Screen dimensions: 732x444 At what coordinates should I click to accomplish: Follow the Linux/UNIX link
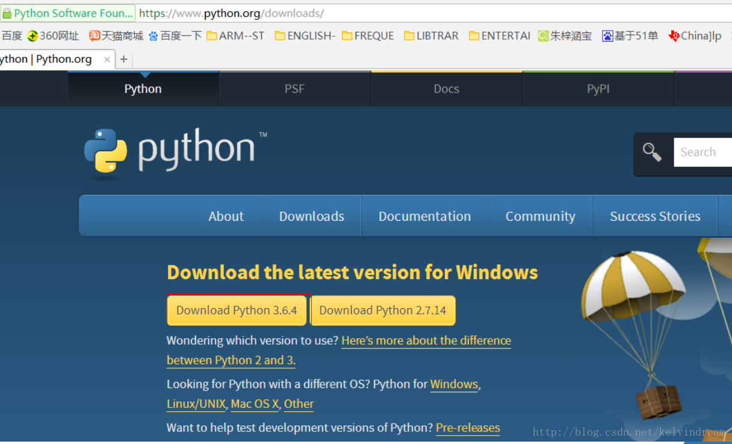coord(196,404)
